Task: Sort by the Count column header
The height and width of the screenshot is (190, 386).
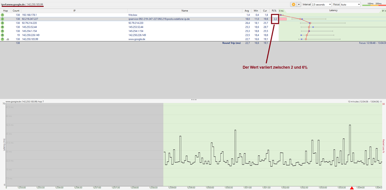Action: pos(16,11)
